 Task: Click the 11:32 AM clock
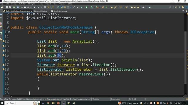[177, 103]
